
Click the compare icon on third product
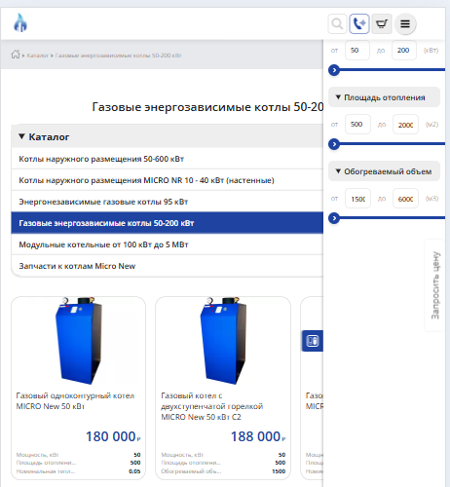[313, 341]
